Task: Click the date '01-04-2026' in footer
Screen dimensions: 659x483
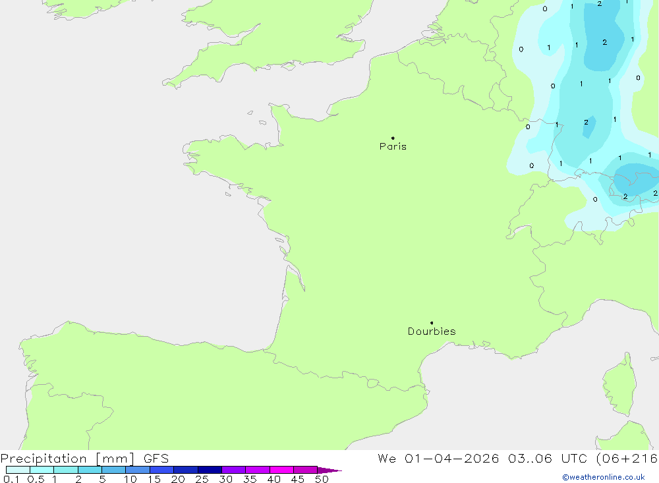Action: coord(452,459)
